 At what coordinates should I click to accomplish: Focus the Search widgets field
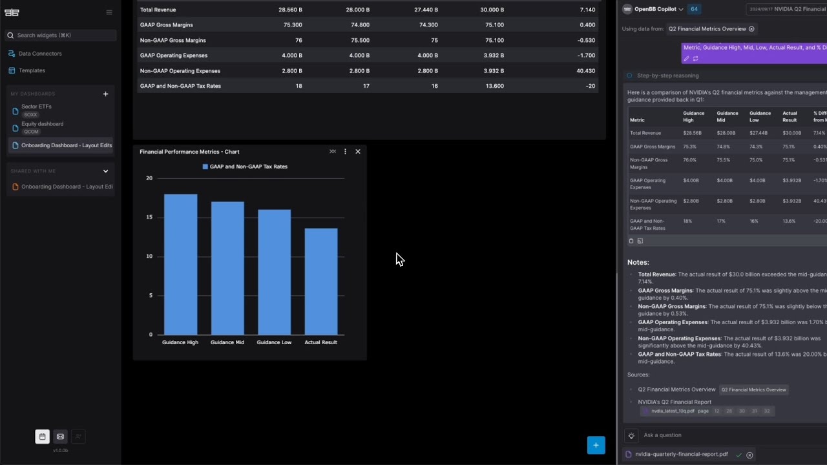pyautogui.click(x=61, y=36)
